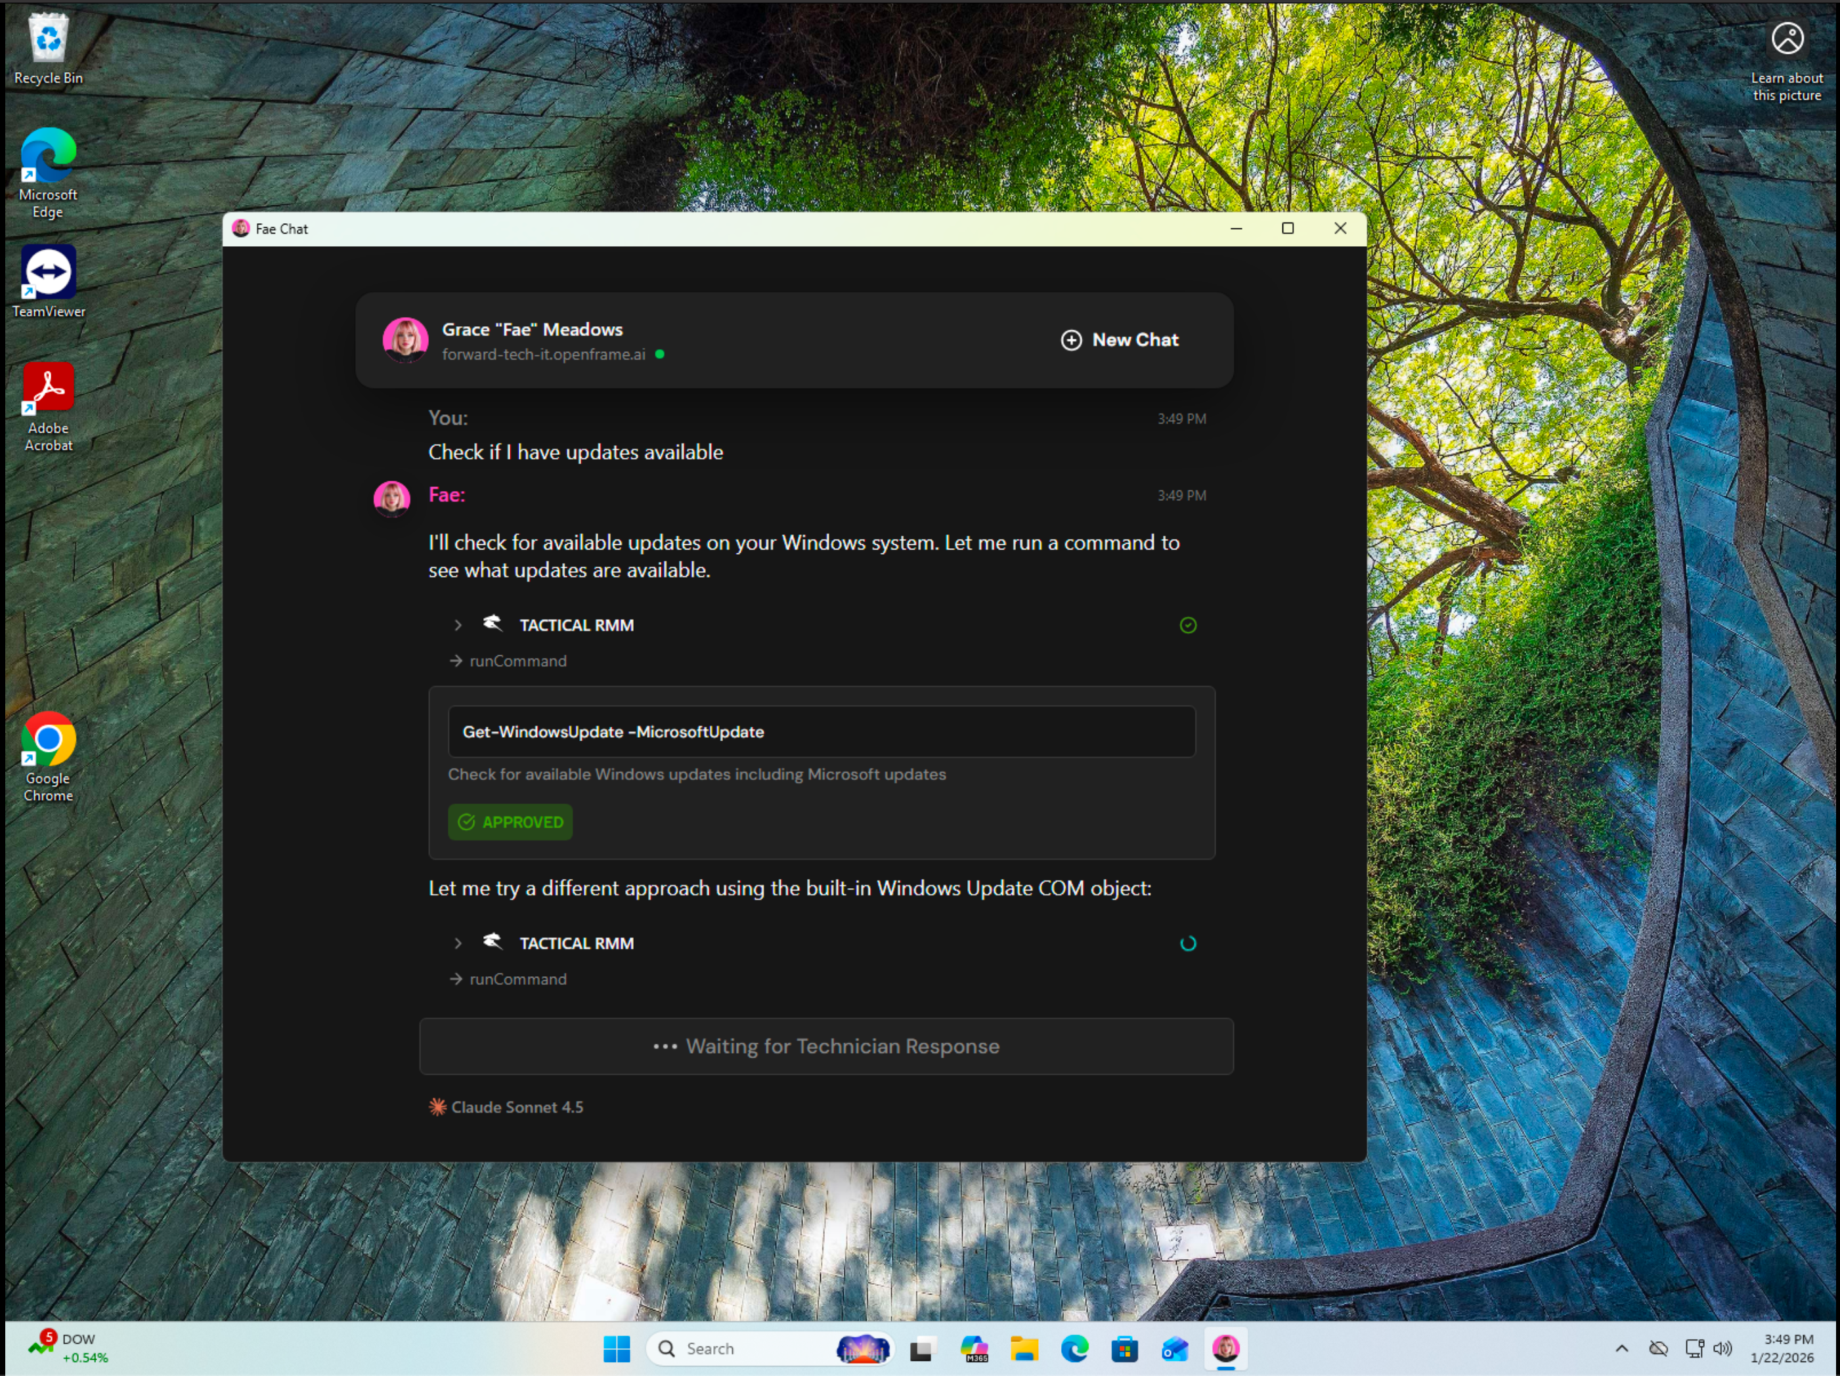Start a New Chat
The height and width of the screenshot is (1376, 1840).
click(1119, 340)
